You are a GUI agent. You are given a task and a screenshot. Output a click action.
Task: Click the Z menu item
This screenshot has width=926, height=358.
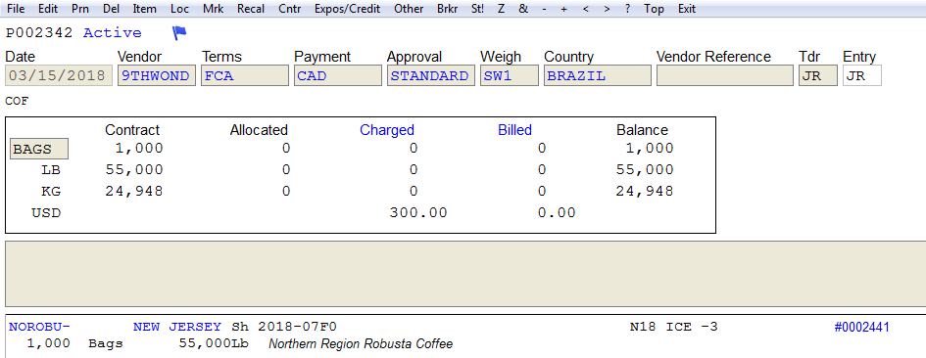pos(501,9)
